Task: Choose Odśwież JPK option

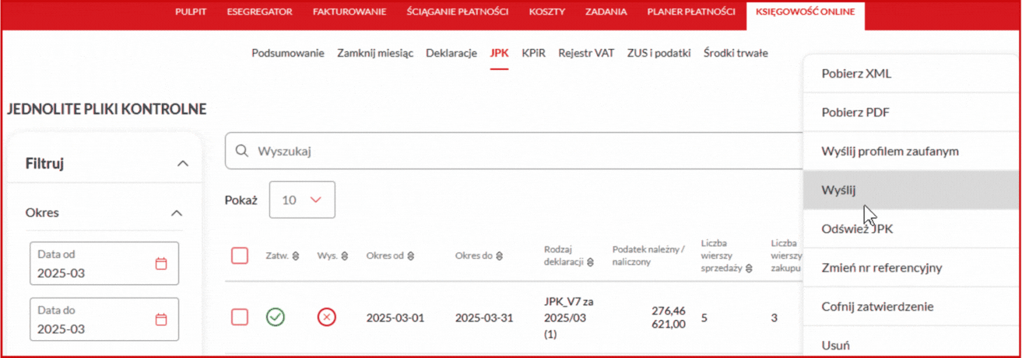Action: pos(911,229)
